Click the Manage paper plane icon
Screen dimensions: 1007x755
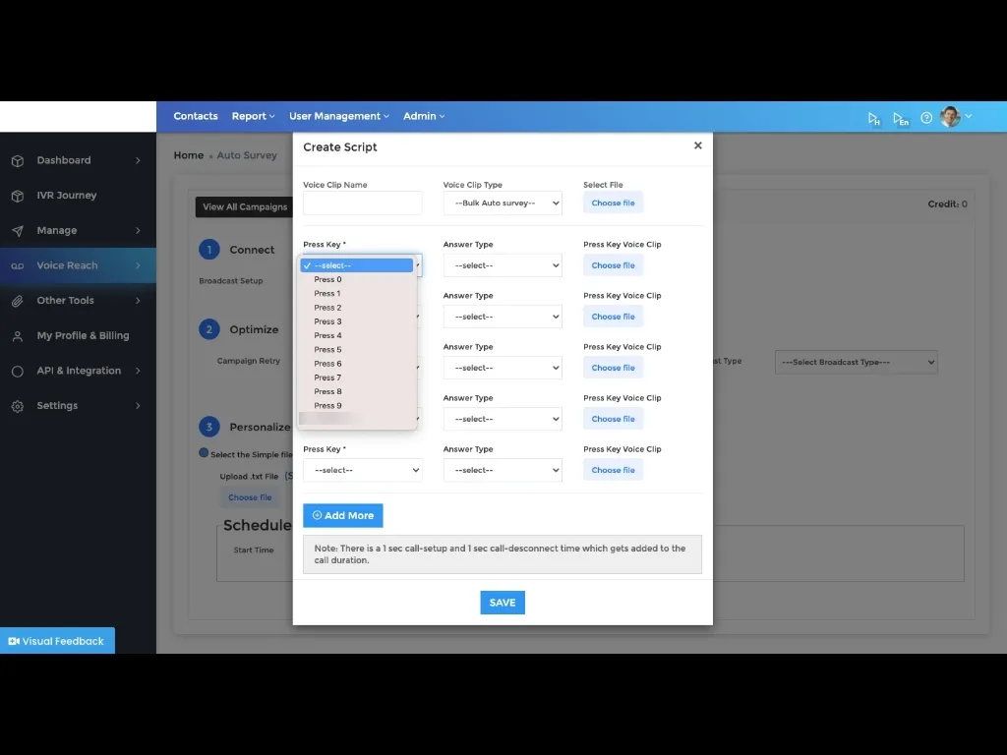click(x=18, y=230)
